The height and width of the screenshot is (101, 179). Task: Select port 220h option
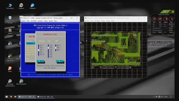coord(51,48)
